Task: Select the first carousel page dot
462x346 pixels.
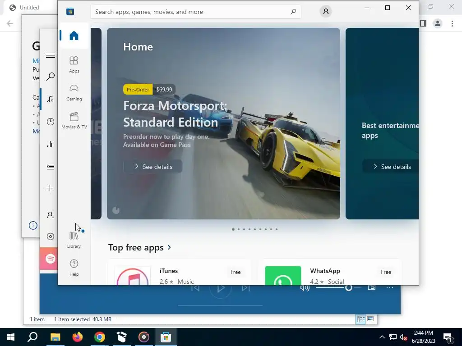Action: [x=233, y=229]
